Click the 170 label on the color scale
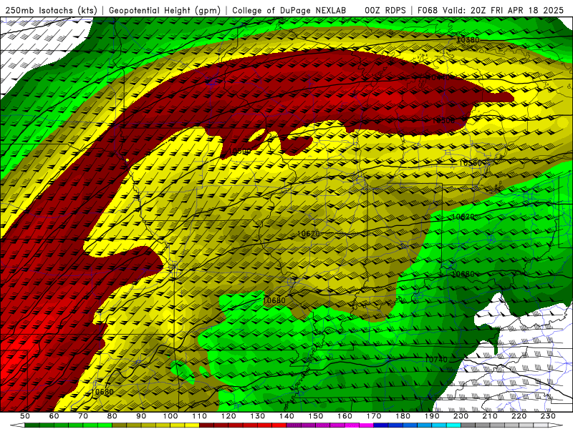 (x=374, y=416)
